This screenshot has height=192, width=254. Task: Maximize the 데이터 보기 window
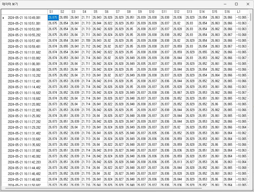click(x=236, y=4)
